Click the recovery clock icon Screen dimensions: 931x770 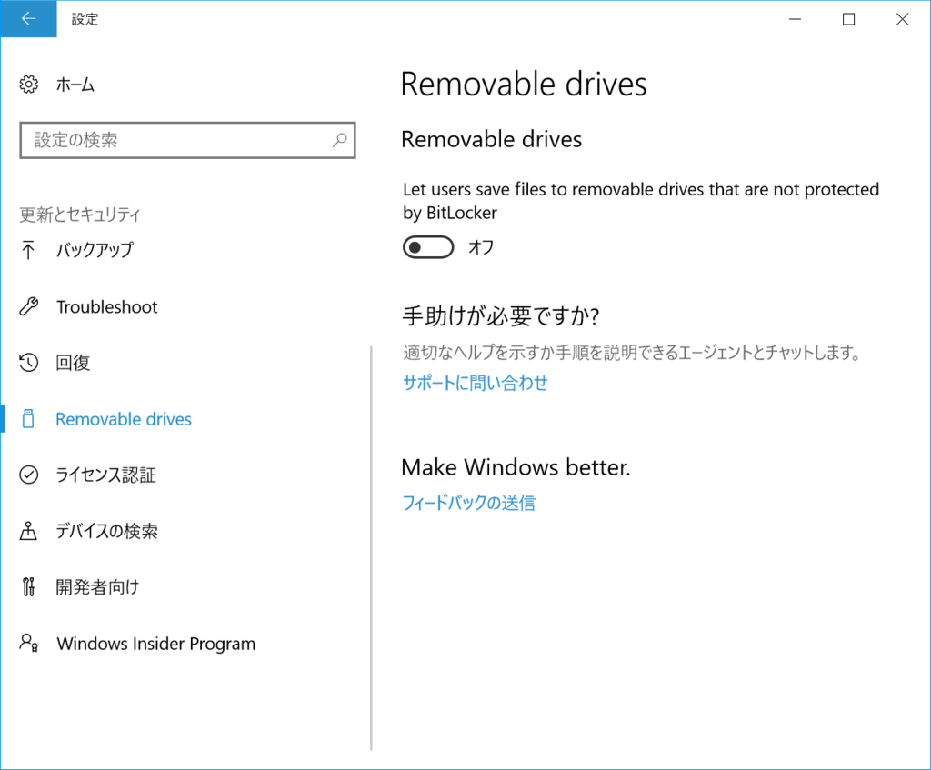[x=28, y=362]
